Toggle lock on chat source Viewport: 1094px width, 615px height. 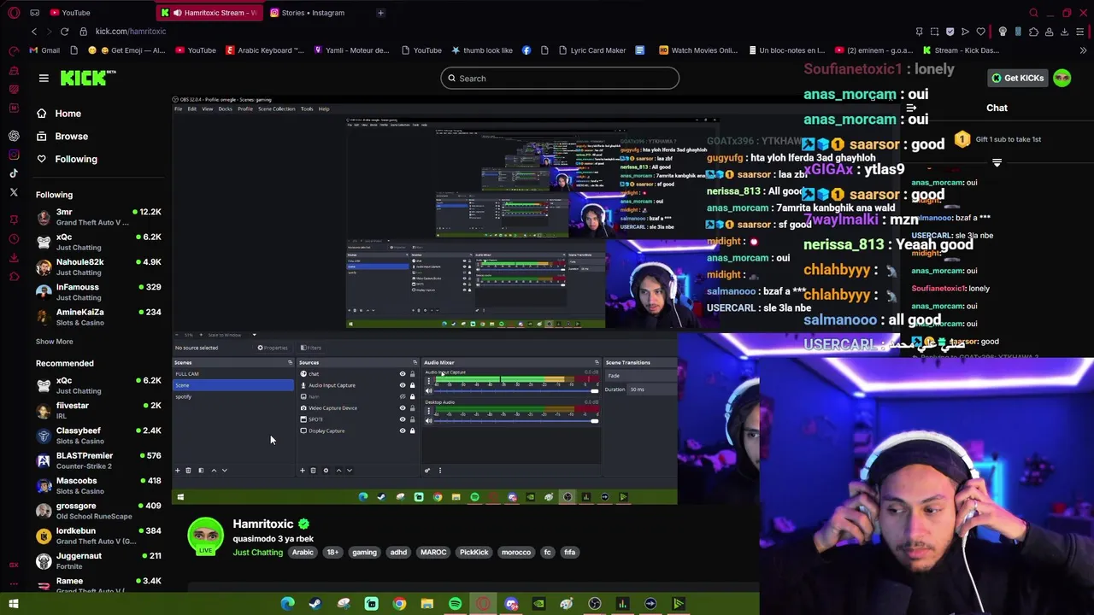tap(412, 374)
